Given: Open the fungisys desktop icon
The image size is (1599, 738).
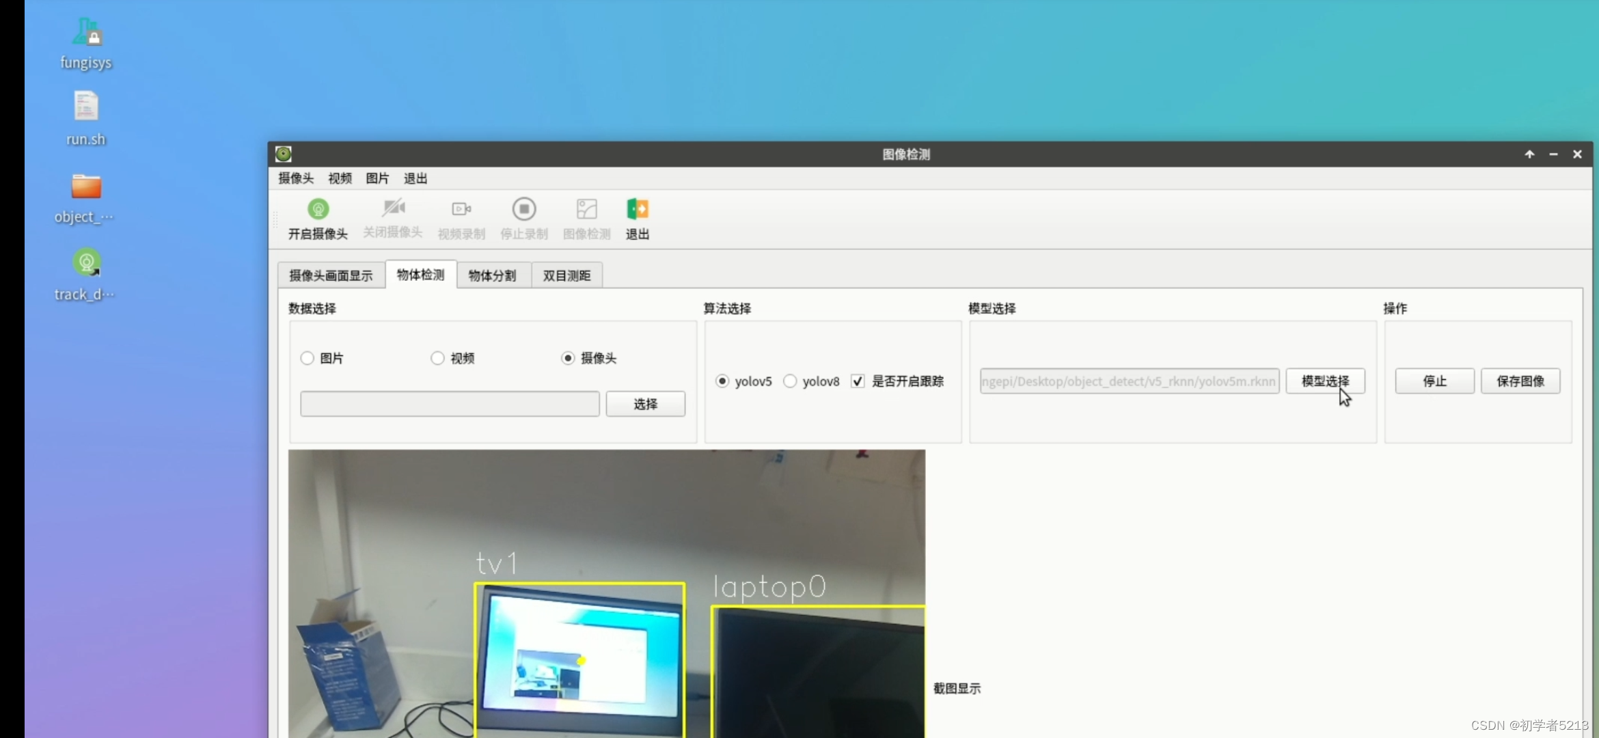Looking at the screenshot, I should (x=86, y=33).
